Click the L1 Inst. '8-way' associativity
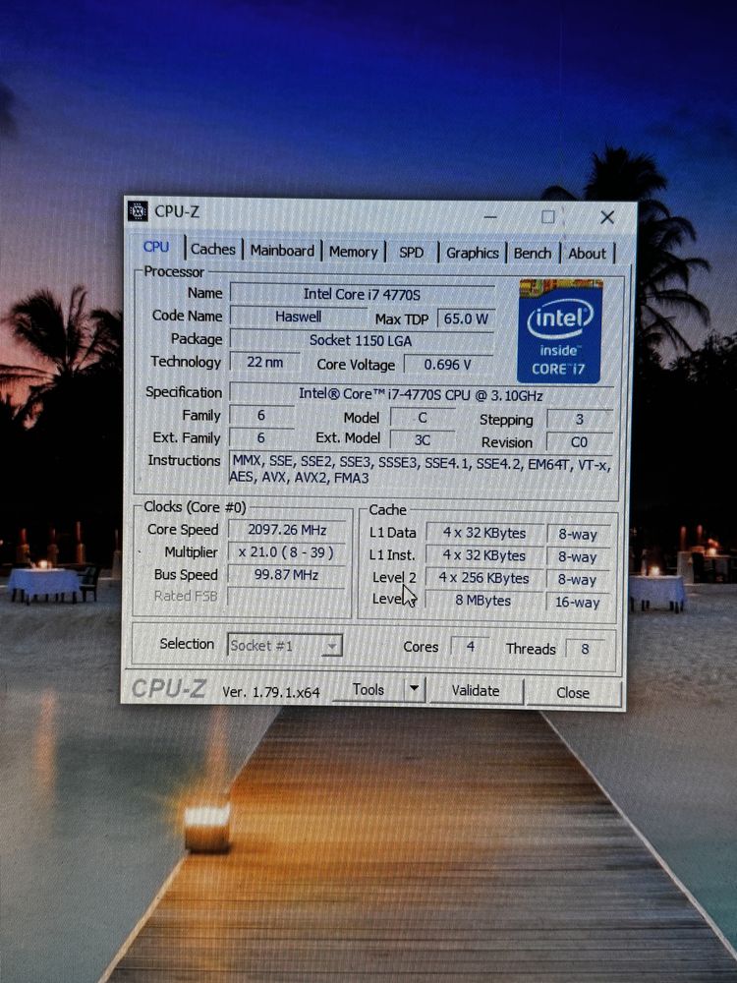Image resolution: width=737 pixels, height=983 pixels. [x=578, y=556]
